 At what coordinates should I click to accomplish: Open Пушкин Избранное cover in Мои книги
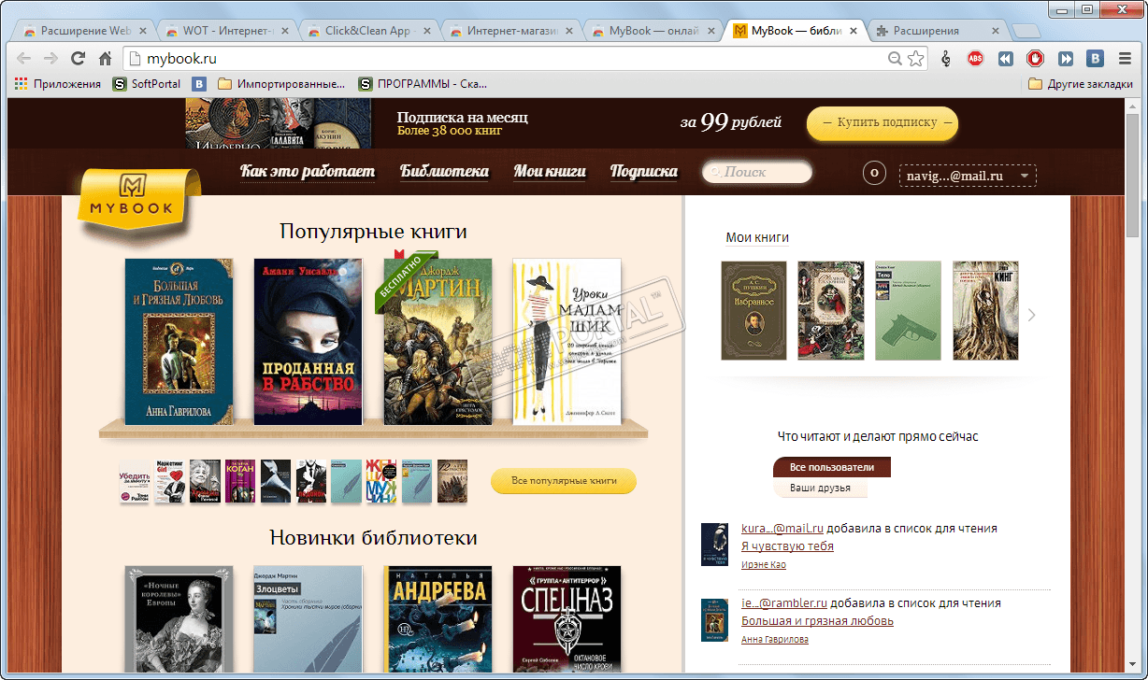754,311
